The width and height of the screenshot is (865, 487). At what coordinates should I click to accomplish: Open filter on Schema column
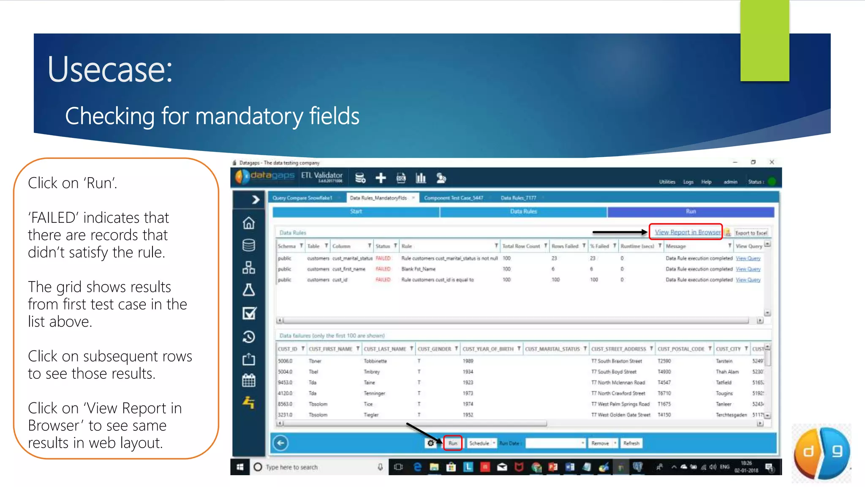301,246
